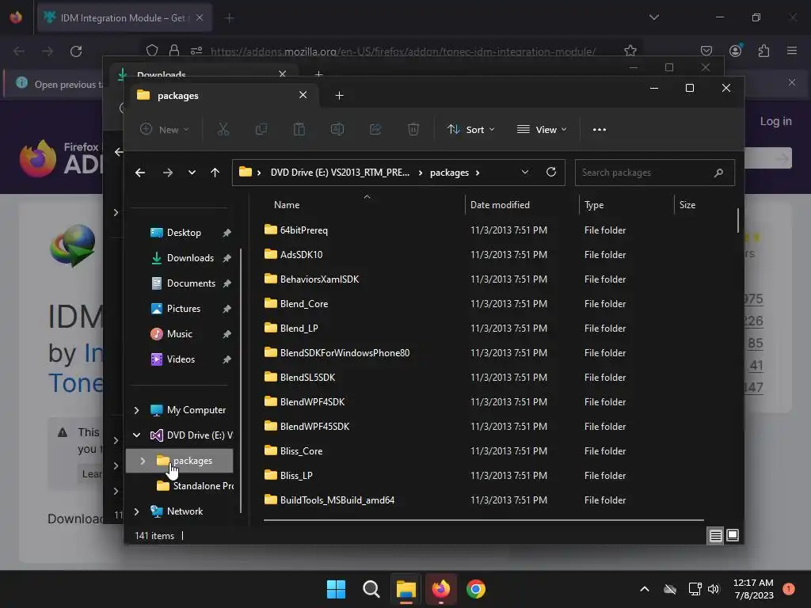Launch Google Chrome from the taskbar

tap(476, 589)
